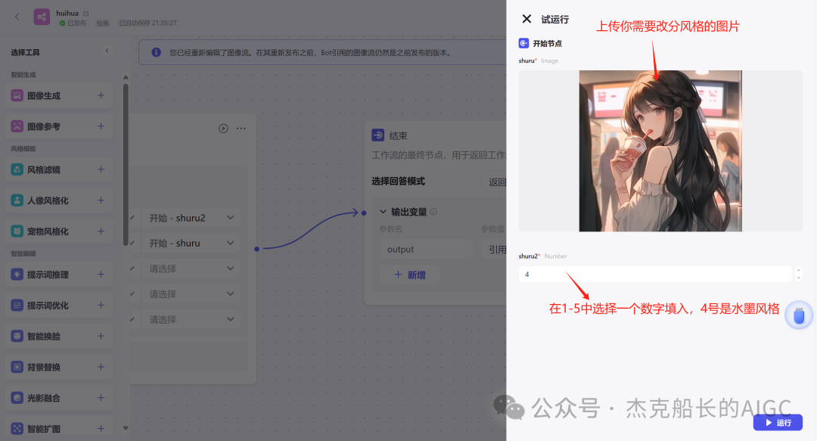Select the 风格滤镜 tool icon

tap(17, 169)
